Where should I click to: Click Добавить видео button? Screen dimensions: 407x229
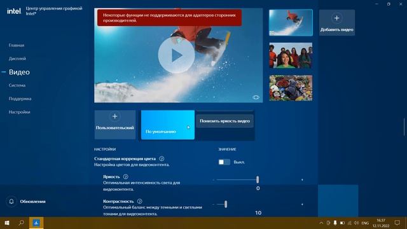pos(336,23)
